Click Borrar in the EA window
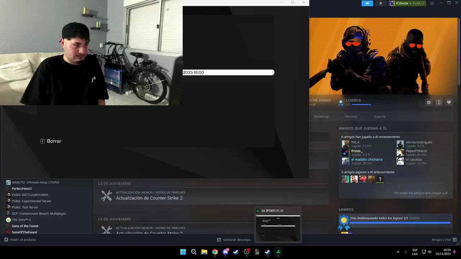This screenshot has height=259, width=461. [54, 141]
